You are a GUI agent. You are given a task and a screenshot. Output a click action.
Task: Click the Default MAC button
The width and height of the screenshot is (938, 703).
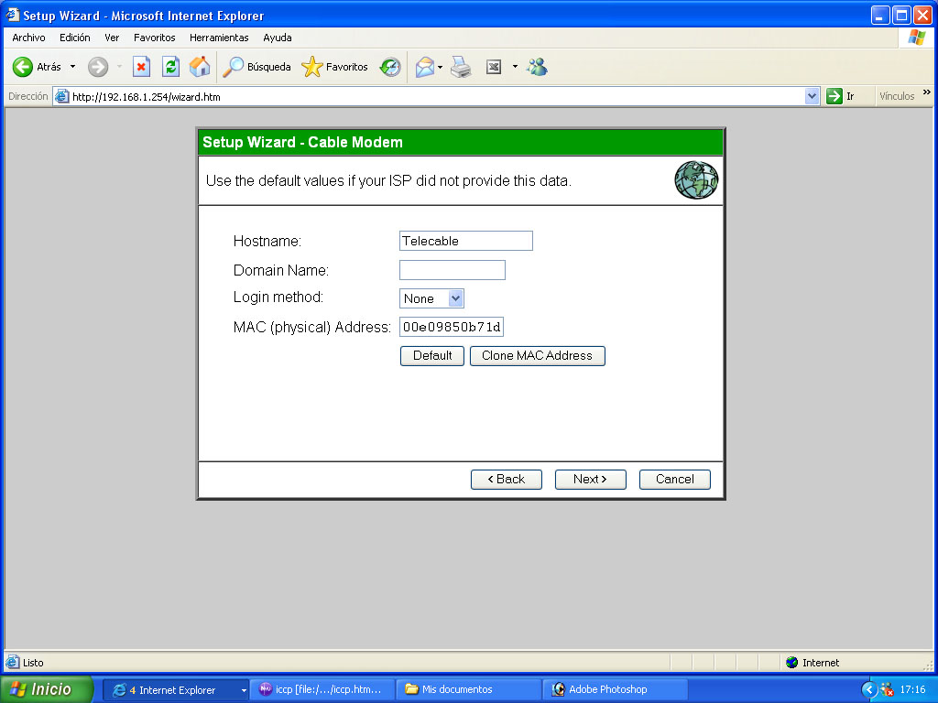tap(432, 356)
